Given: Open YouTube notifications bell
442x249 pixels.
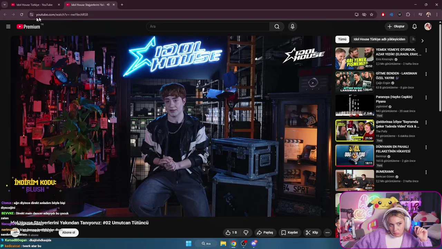Looking at the screenshot, I should point(414,27).
